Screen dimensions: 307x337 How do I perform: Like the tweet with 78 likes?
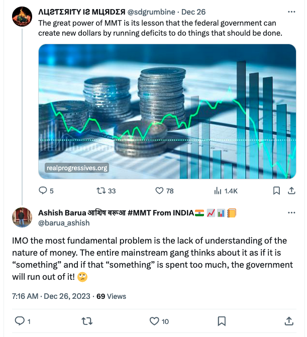159,191
